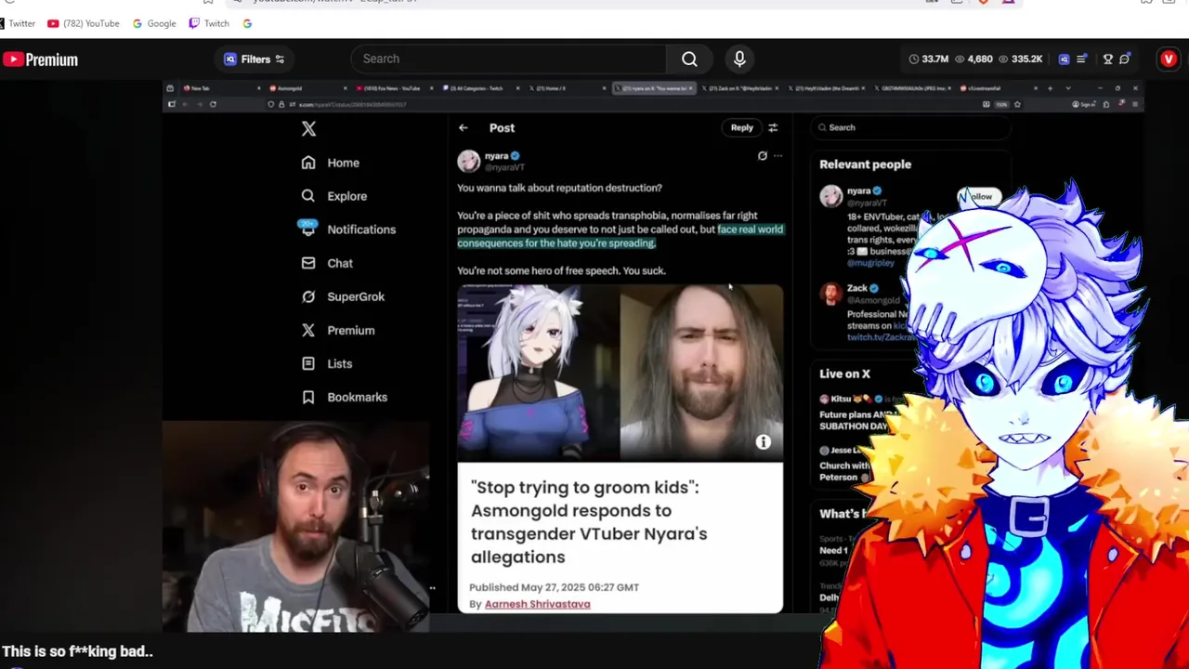Image resolution: width=1189 pixels, height=669 pixels.
Task: Open the Aarnesh Shrivastava author link
Action: 537,604
